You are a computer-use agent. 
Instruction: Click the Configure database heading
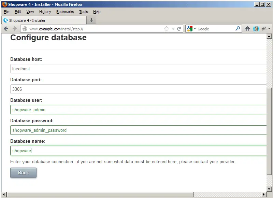click(48, 38)
